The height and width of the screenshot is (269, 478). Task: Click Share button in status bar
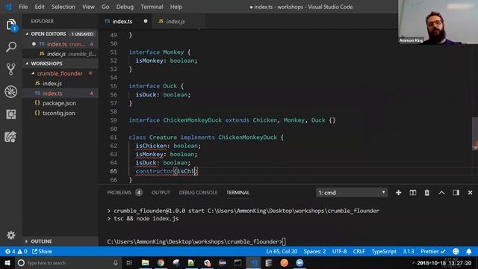point(42,251)
